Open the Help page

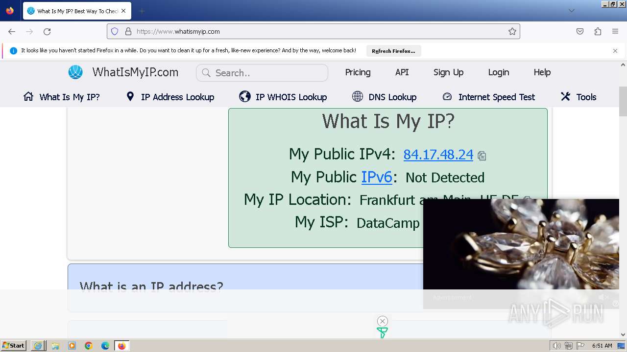coord(542,72)
